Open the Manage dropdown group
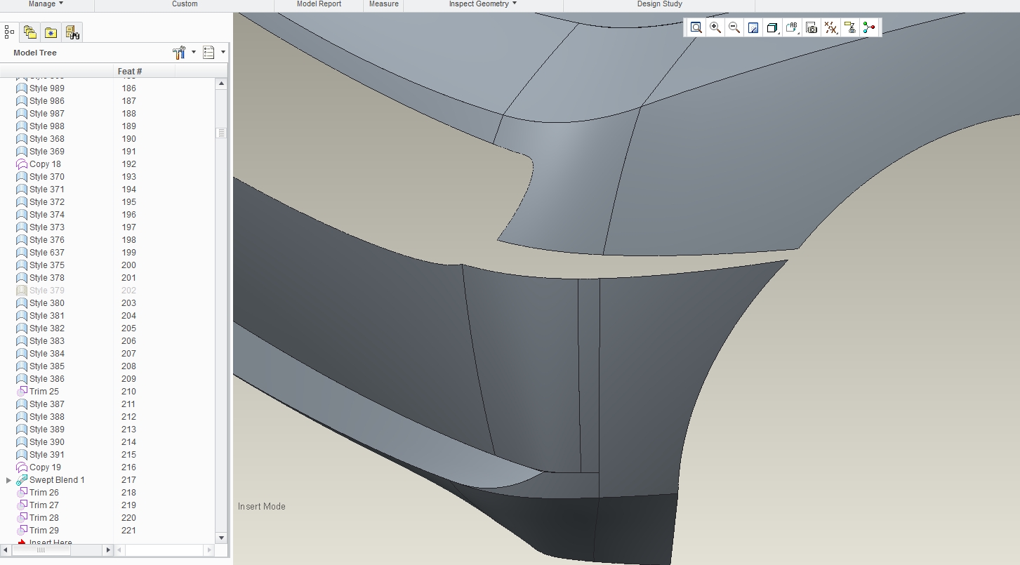This screenshot has height=565, width=1020. (x=46, y=4)
